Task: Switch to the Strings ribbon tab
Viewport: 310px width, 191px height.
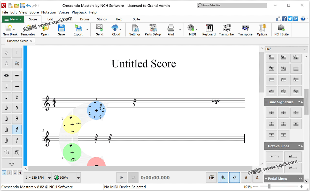Action: tap(102, 19)
